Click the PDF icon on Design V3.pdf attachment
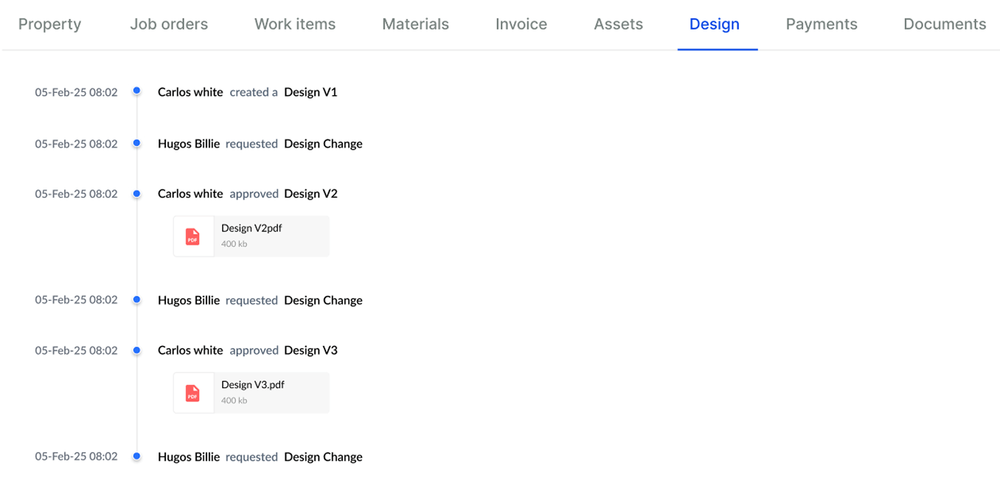1000x500 pixels. coord(193,392)
